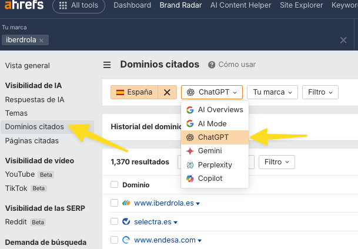This screenshot has height=249, width=358.
Task: Open the Tu marca dropdown
Action: [272, 92]
